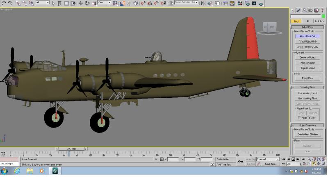The width and height of the screenshot is (328, 184).
Task: Toggle the Align To View checkbox
Action: point(299,118)
